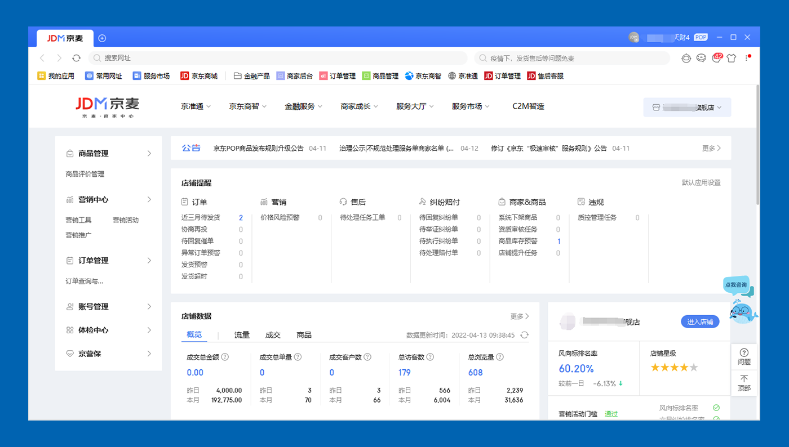The width and height of the screenshot is (789, 447).
Task: Open the 京东POP商品发布规则升级公告 announcement
Action: click(x=258, y=149)
